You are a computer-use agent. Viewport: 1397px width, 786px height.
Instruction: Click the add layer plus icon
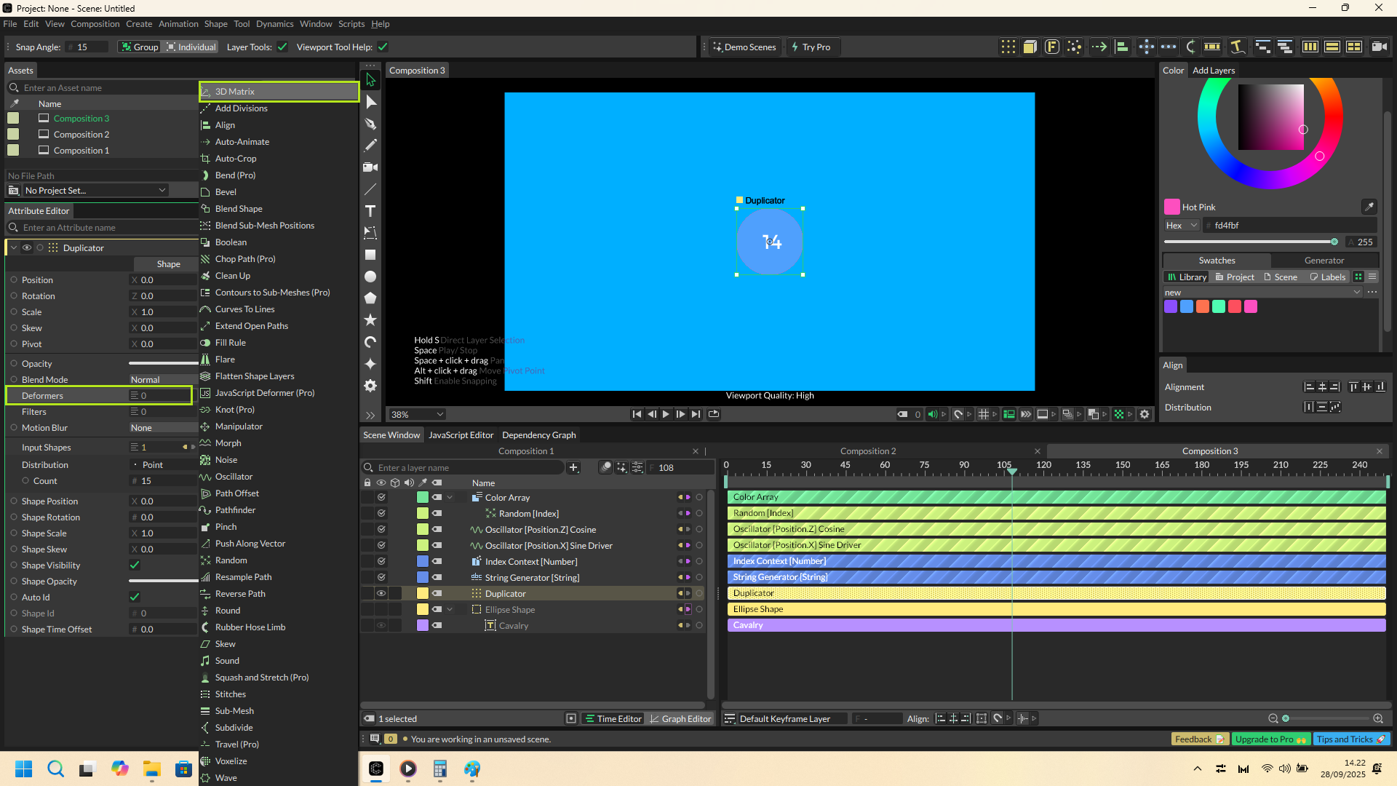click(x=573, y=467)
